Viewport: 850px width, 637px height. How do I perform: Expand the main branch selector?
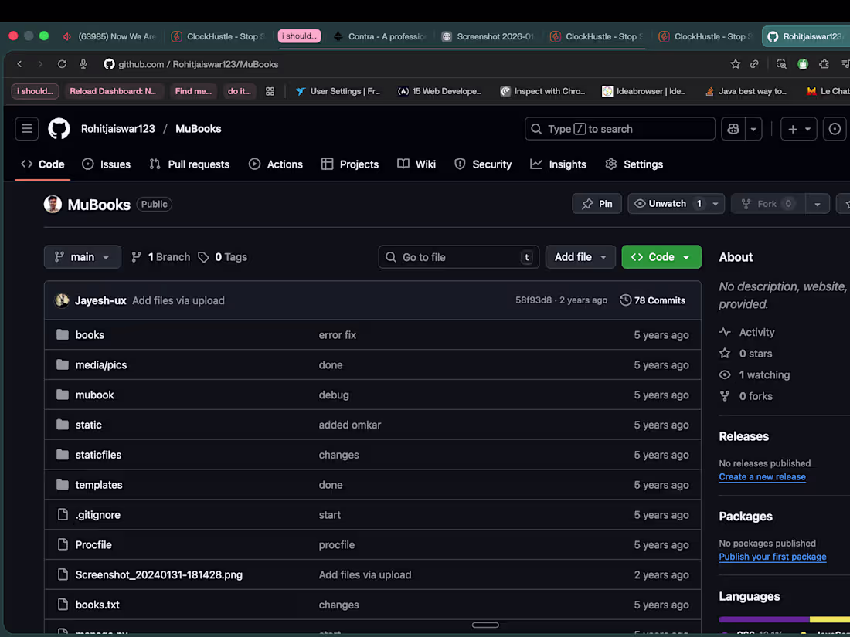click(83, 257)
